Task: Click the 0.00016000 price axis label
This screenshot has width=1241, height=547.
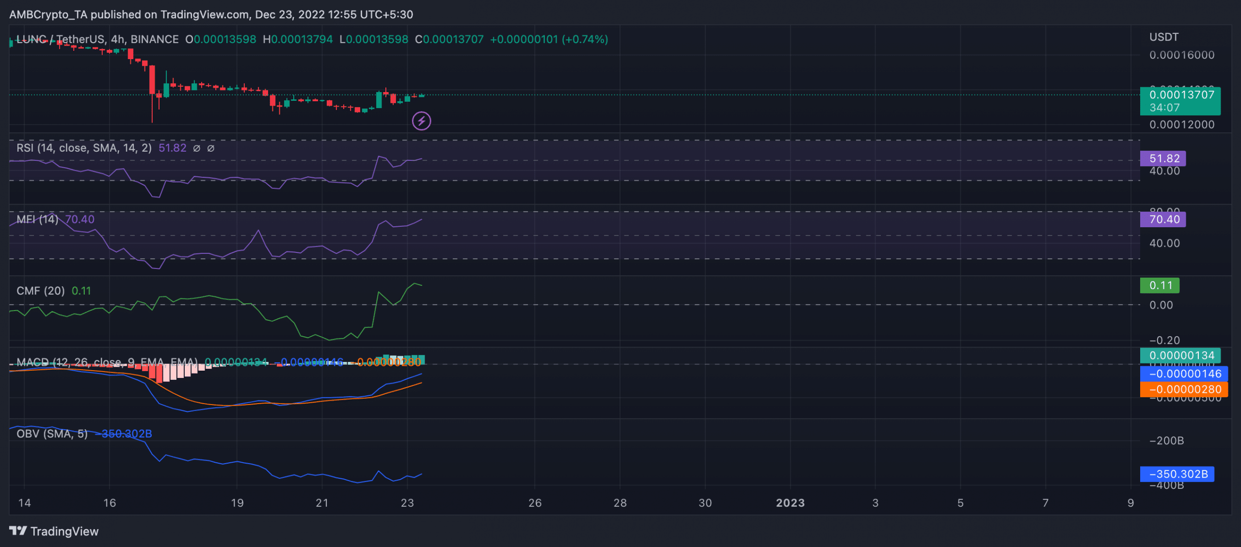Action: pos(1182,55)
